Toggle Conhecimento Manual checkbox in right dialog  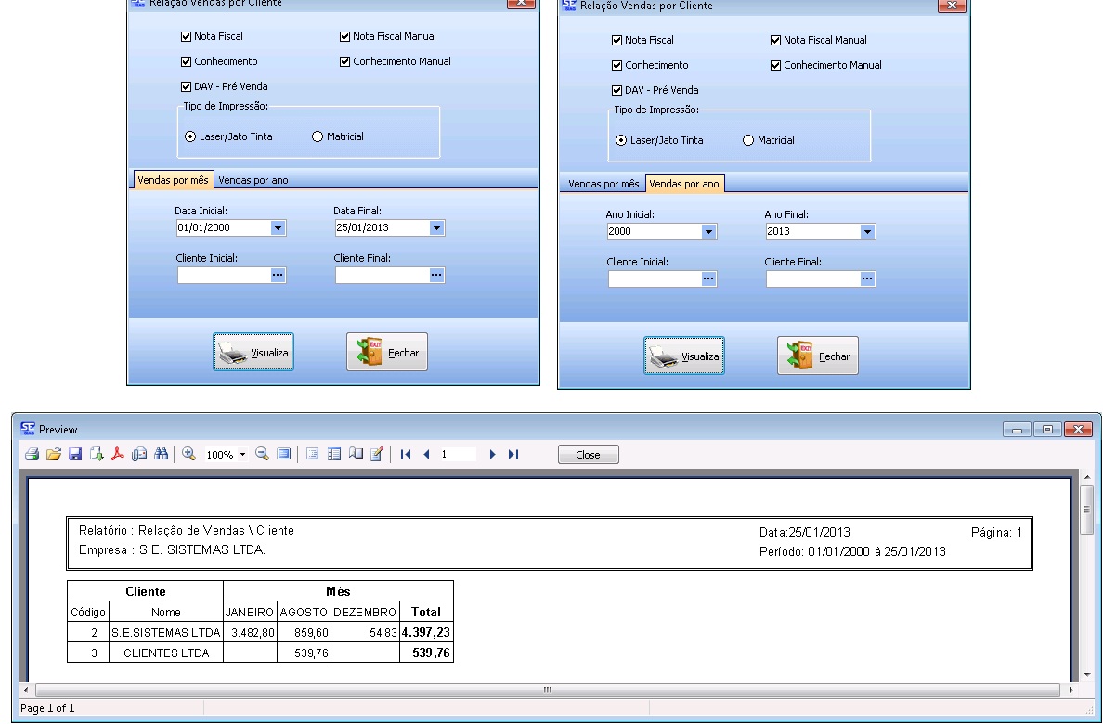coord(776,66)
